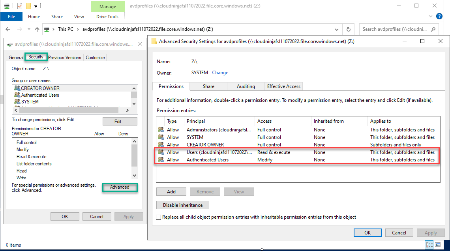The height and width of the screenshot is (251, 450).
Task: Switch to Details view layout
Action: coord(429,245)
